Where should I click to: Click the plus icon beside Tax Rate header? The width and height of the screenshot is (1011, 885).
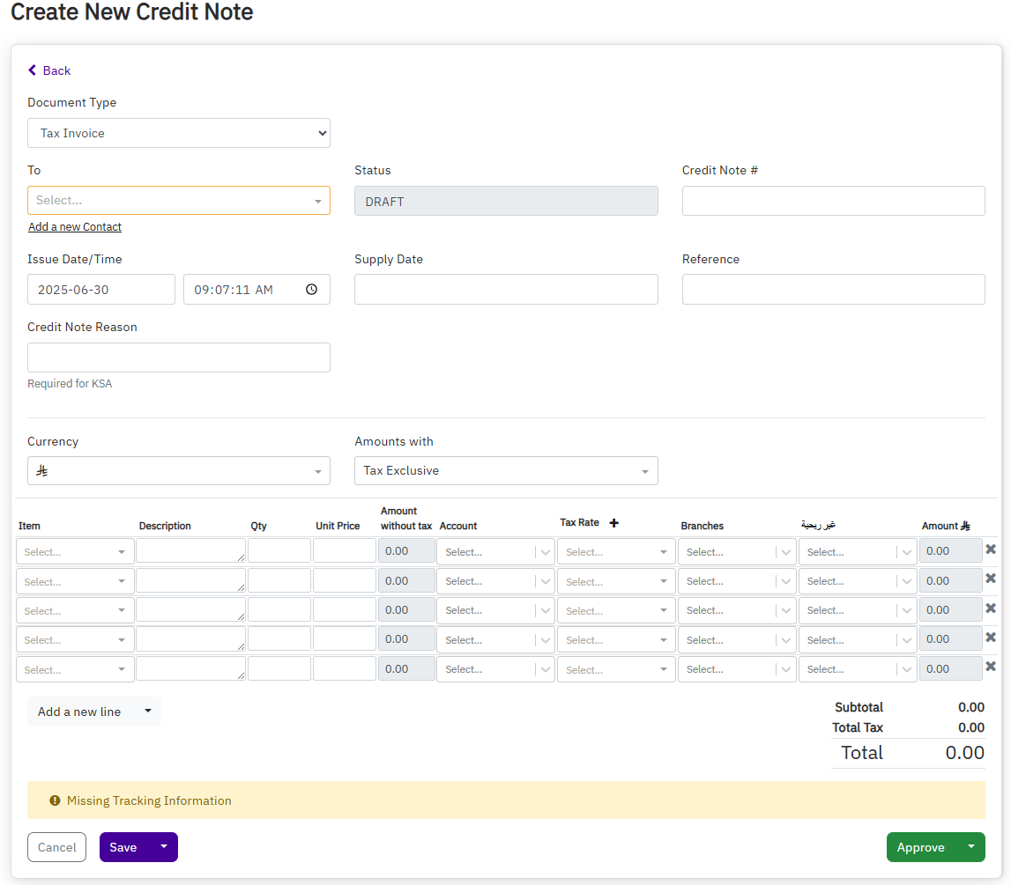click(613, 521)
